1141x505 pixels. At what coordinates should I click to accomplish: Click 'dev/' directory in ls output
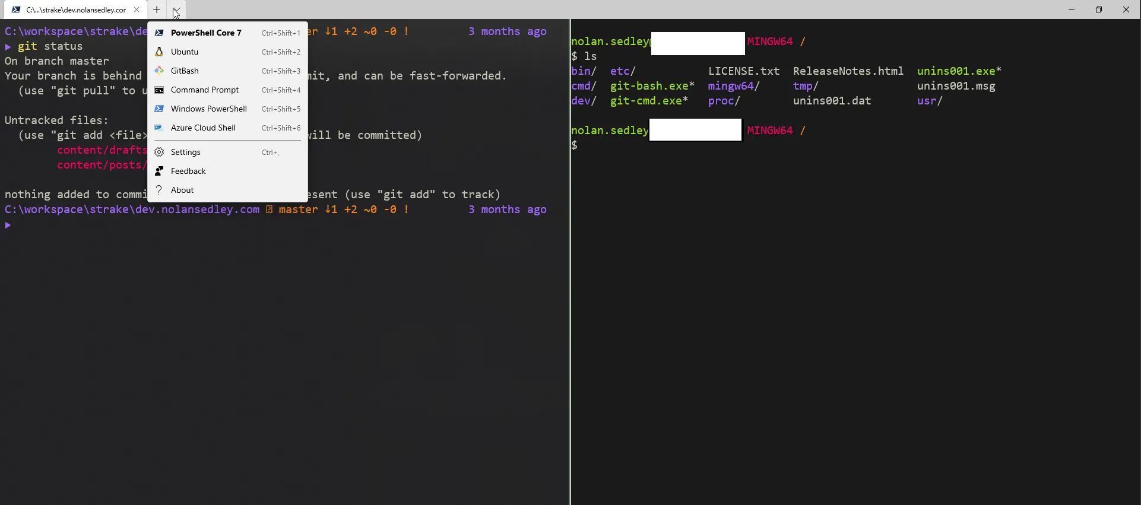(x=584, y=101)
